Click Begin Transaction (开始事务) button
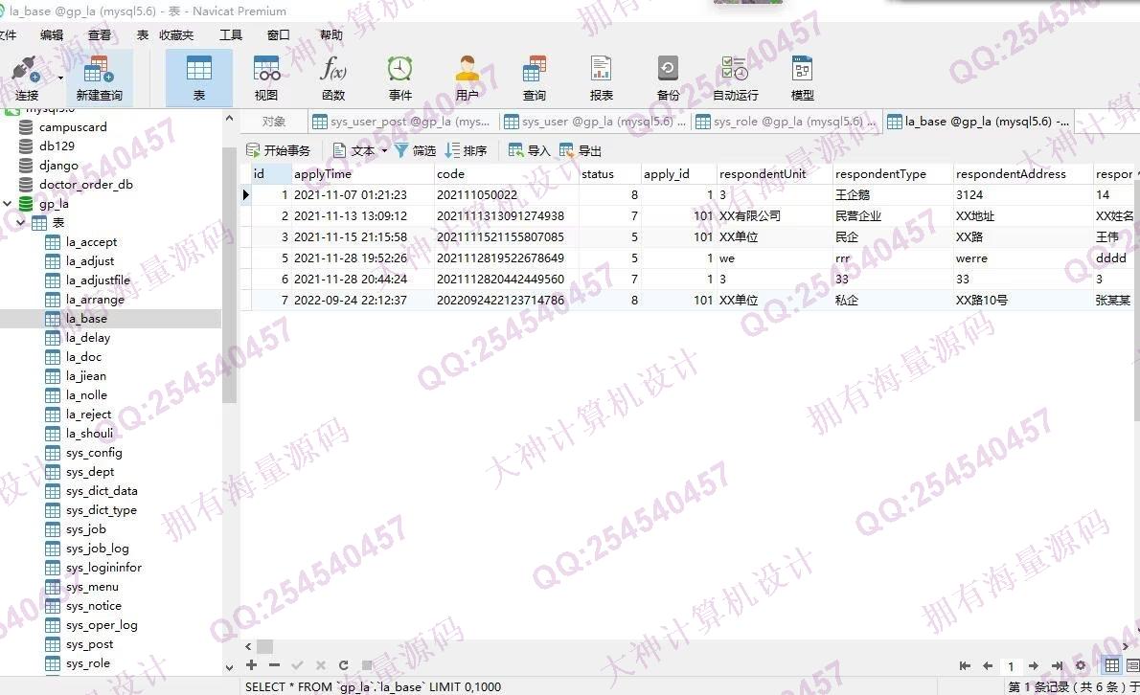 tap(278, 150)
